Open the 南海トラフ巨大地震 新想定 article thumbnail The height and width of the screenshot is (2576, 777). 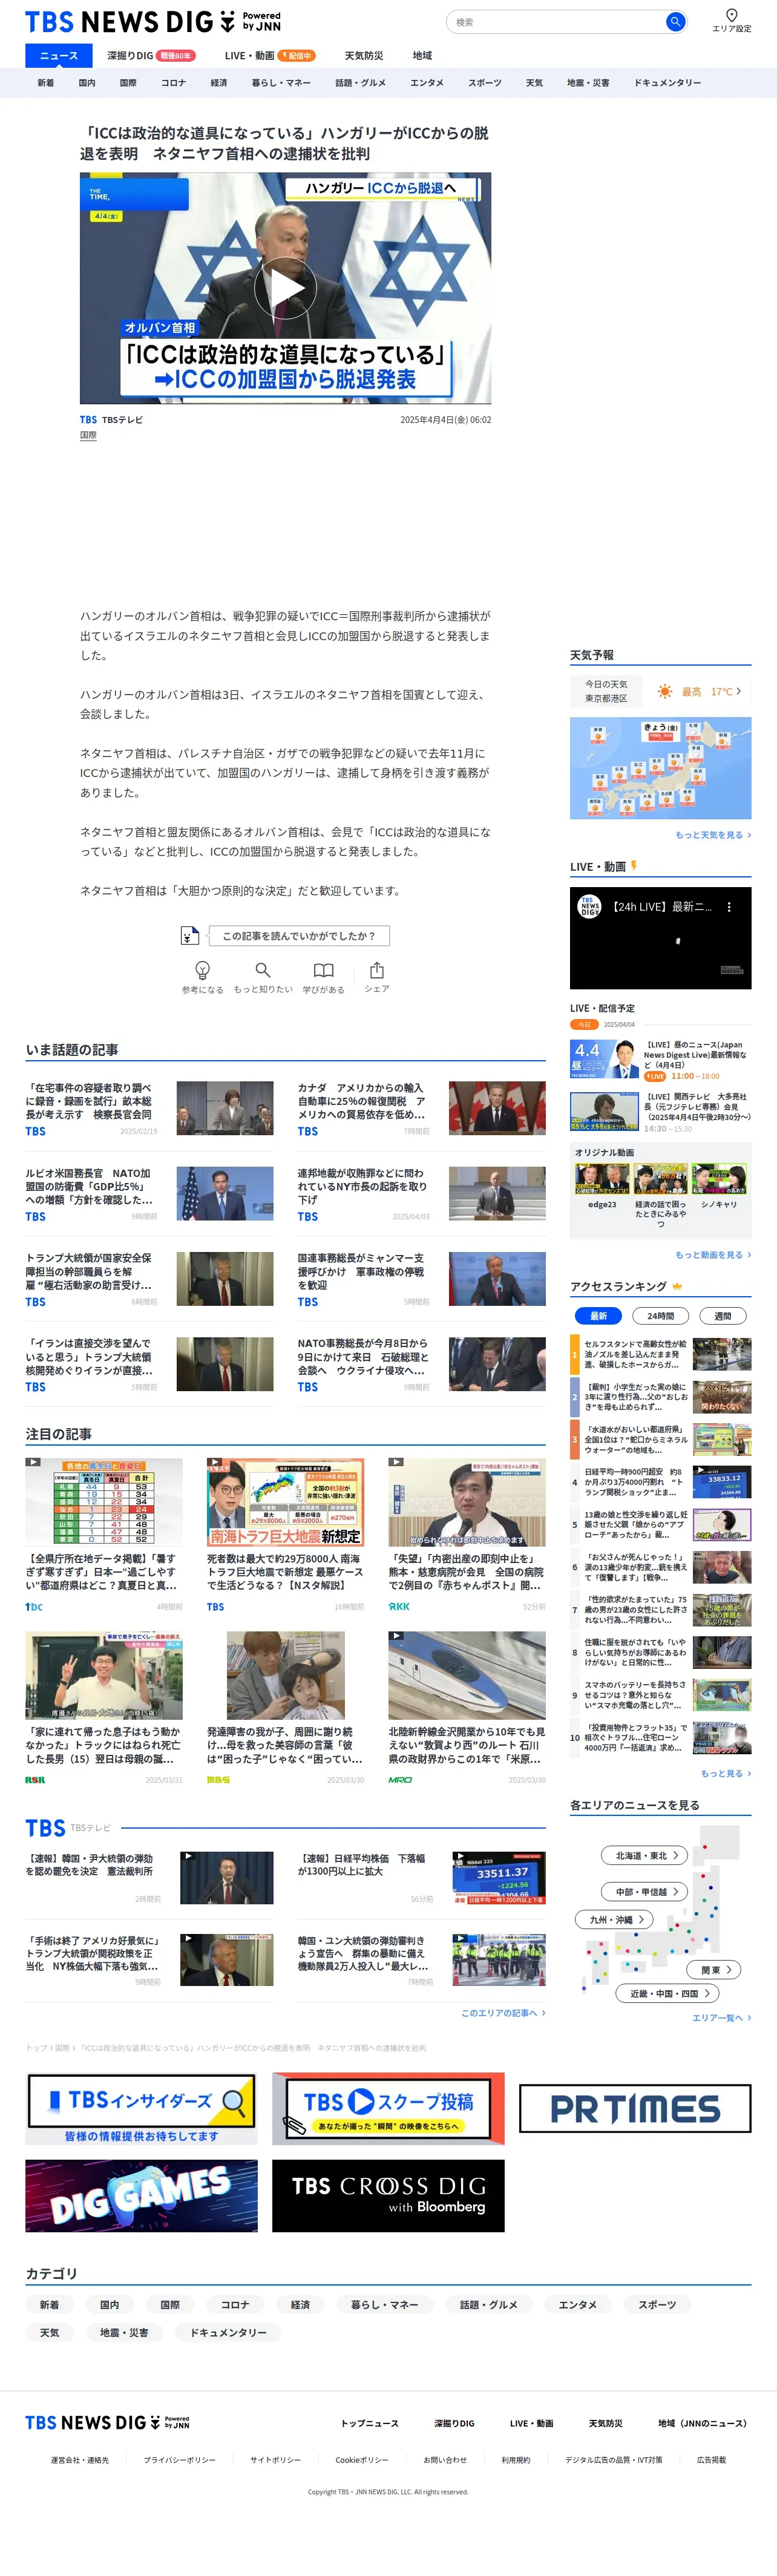[x=285, y=1501]
